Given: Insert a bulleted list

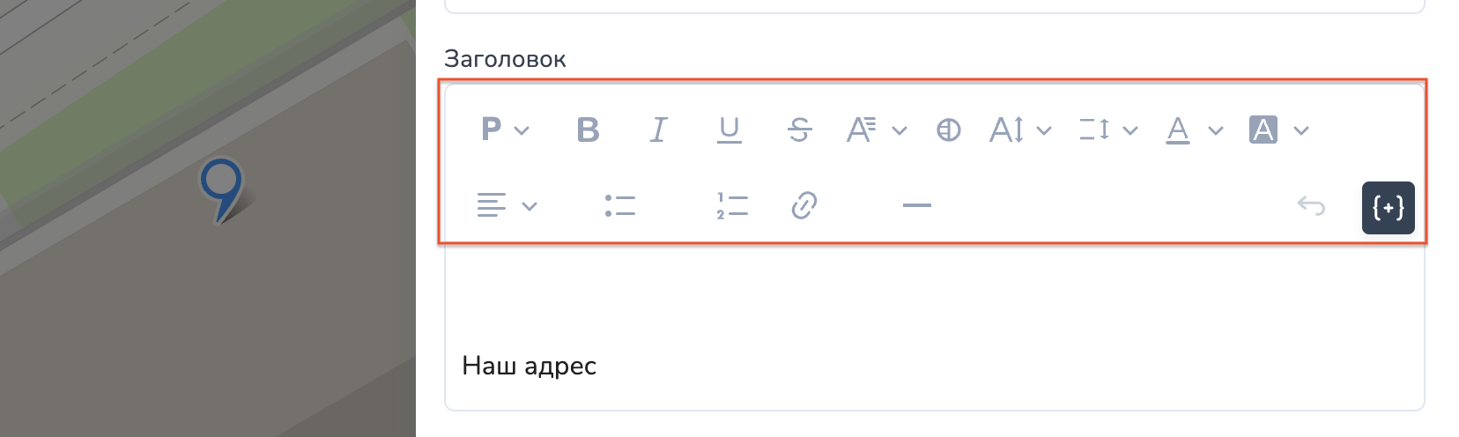Looking at the screenshot, I should 620,206.
